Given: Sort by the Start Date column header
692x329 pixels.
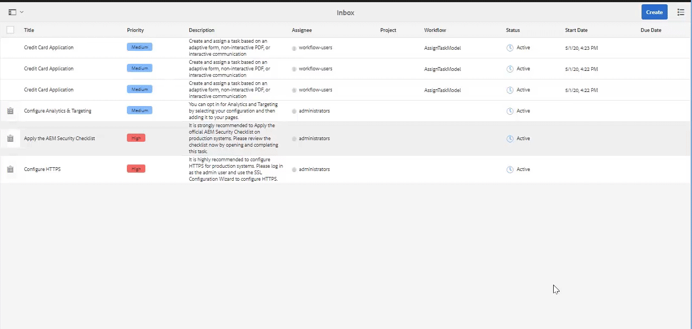Looking at the screenshot, I should (576, 30).
